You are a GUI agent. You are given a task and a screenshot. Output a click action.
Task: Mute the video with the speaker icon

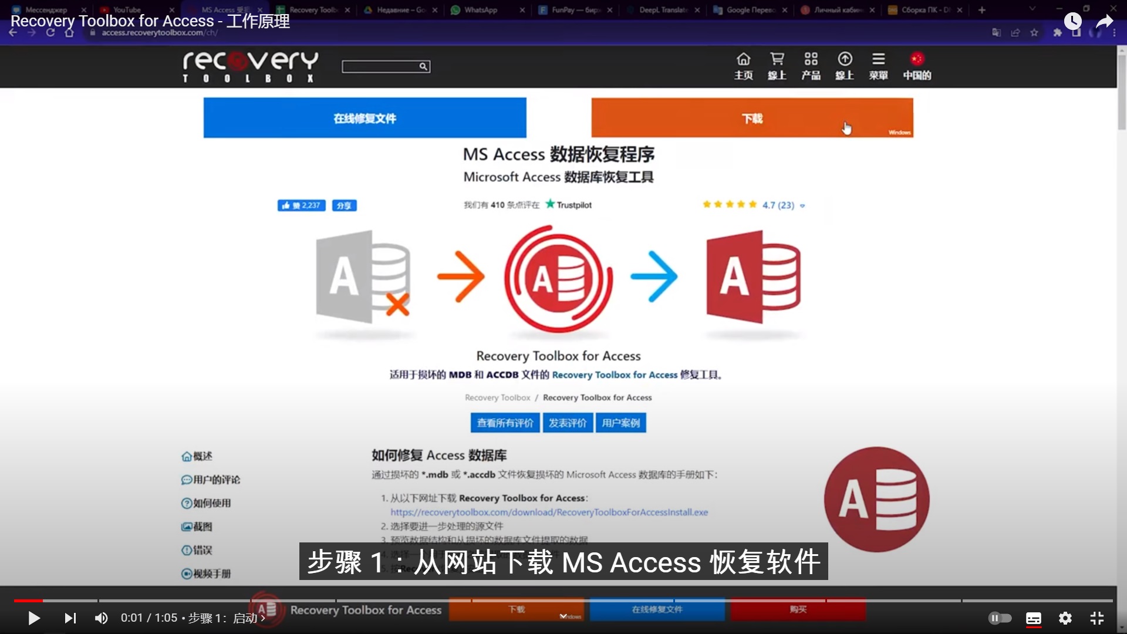pos(101,618)
